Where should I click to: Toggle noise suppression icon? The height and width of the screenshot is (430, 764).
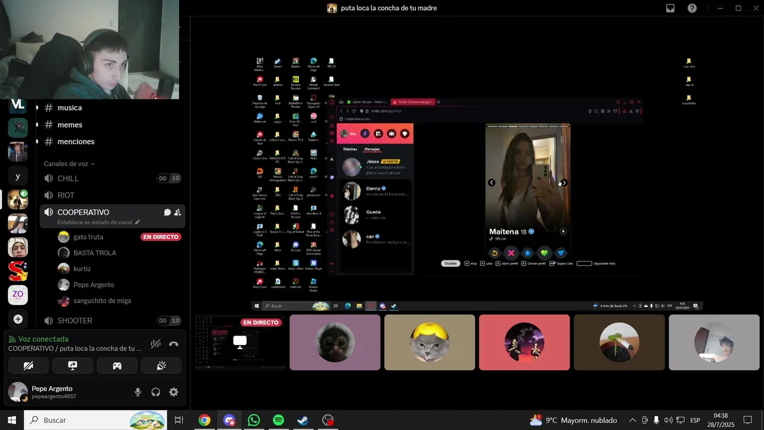tap(156, 344)
